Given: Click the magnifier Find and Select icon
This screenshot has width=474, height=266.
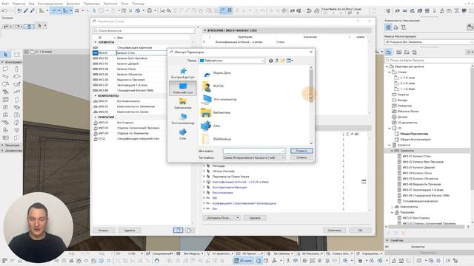Looking at the screenshot, I should [x=169, y=10].
